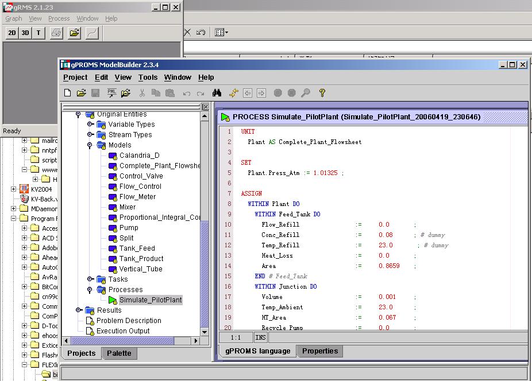This screenshot has height=381, width=532.
Task: Click the tree's horizontal scroll-left arrow
Action: 67,341
